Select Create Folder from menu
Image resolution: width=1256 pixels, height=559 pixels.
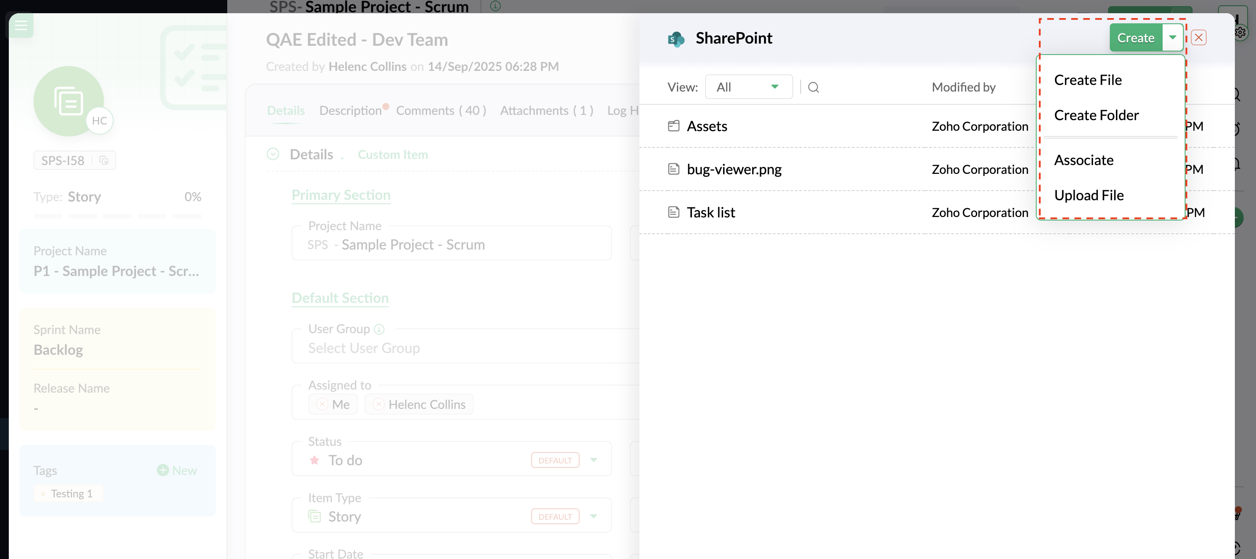tap(1096, 115)
